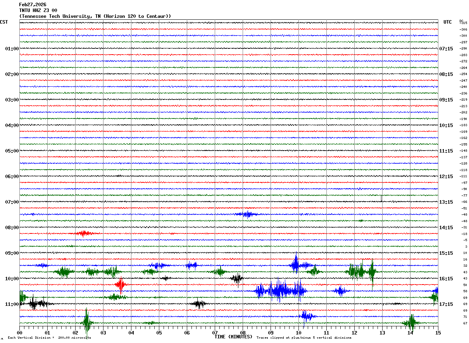Click minute tick label 12 on the time axis
Image resolution: width=469 pixels, height=343 pixels.
pyautogui.click(x=354, y=333)
